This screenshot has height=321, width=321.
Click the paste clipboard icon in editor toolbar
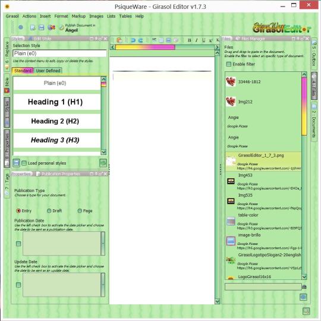pyautogui.click(x=119, y=40)
